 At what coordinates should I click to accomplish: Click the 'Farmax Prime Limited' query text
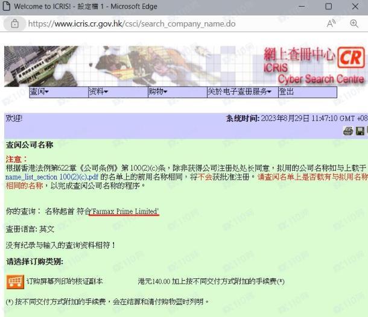[x=125, y=212]
